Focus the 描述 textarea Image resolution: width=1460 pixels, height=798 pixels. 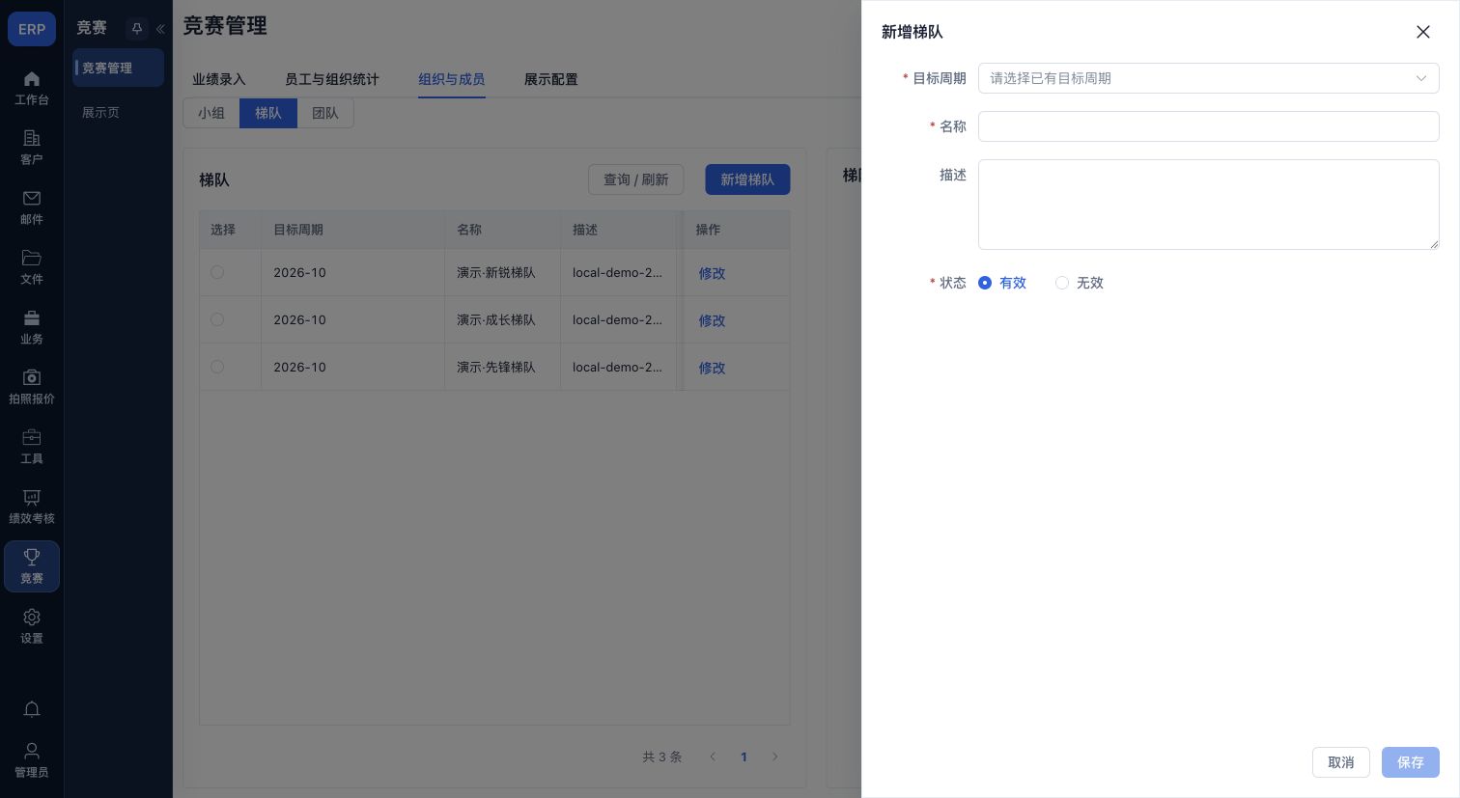point(1208,205)
